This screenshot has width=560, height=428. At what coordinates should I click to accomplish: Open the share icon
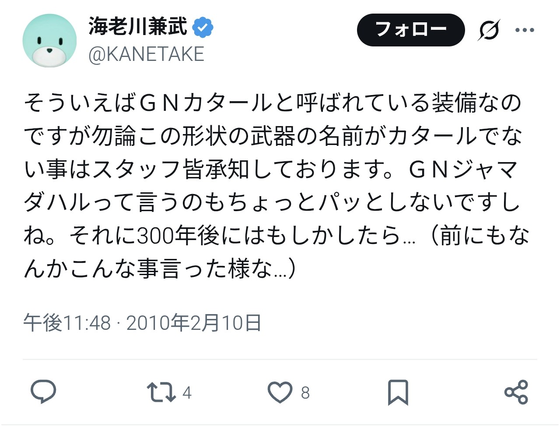click(516, 392)
